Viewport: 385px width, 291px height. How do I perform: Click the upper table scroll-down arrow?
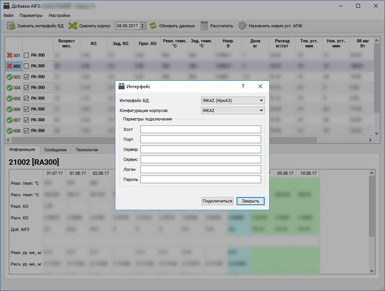click(377, 134)
